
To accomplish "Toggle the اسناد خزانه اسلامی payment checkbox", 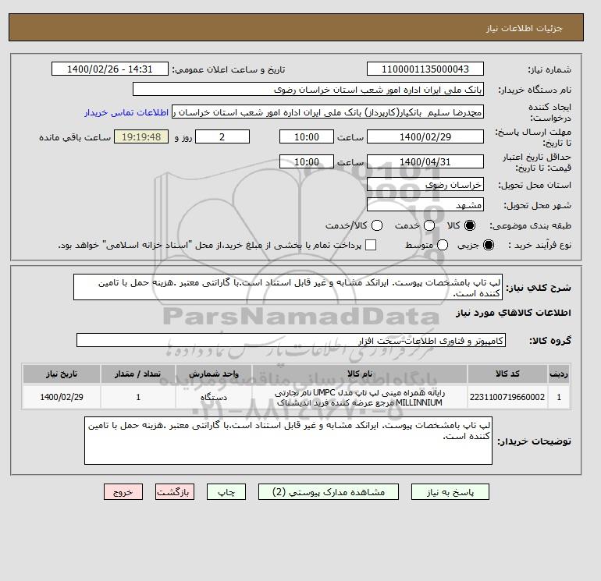I will (x=371, y=245).
